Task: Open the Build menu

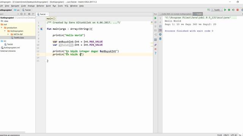Action: coord(48,6)
